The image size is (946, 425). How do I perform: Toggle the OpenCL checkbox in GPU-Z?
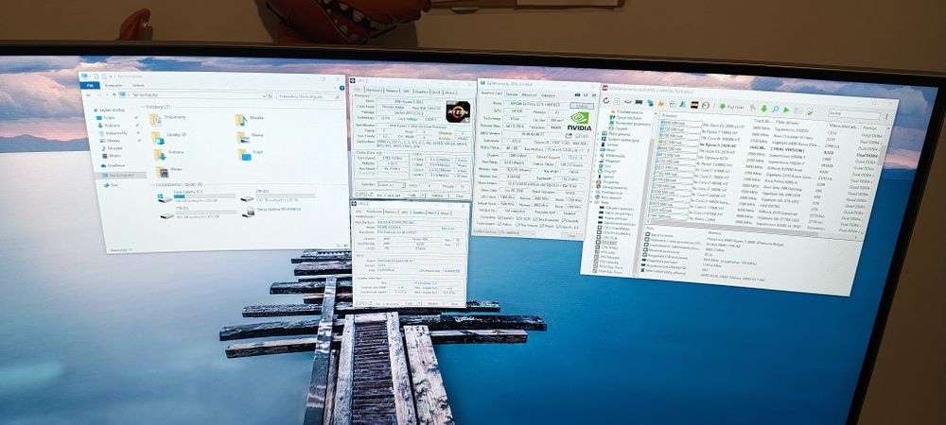pyautogui.click(x=499, y=216)
